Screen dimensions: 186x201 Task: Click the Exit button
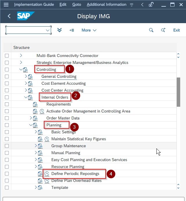click(x=176, y=30)
